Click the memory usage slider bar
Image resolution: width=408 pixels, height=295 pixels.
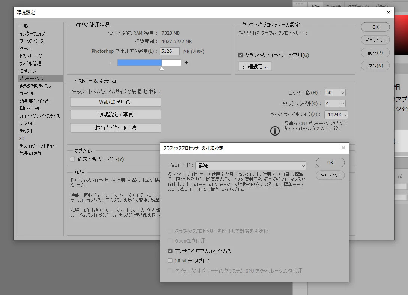149,63
